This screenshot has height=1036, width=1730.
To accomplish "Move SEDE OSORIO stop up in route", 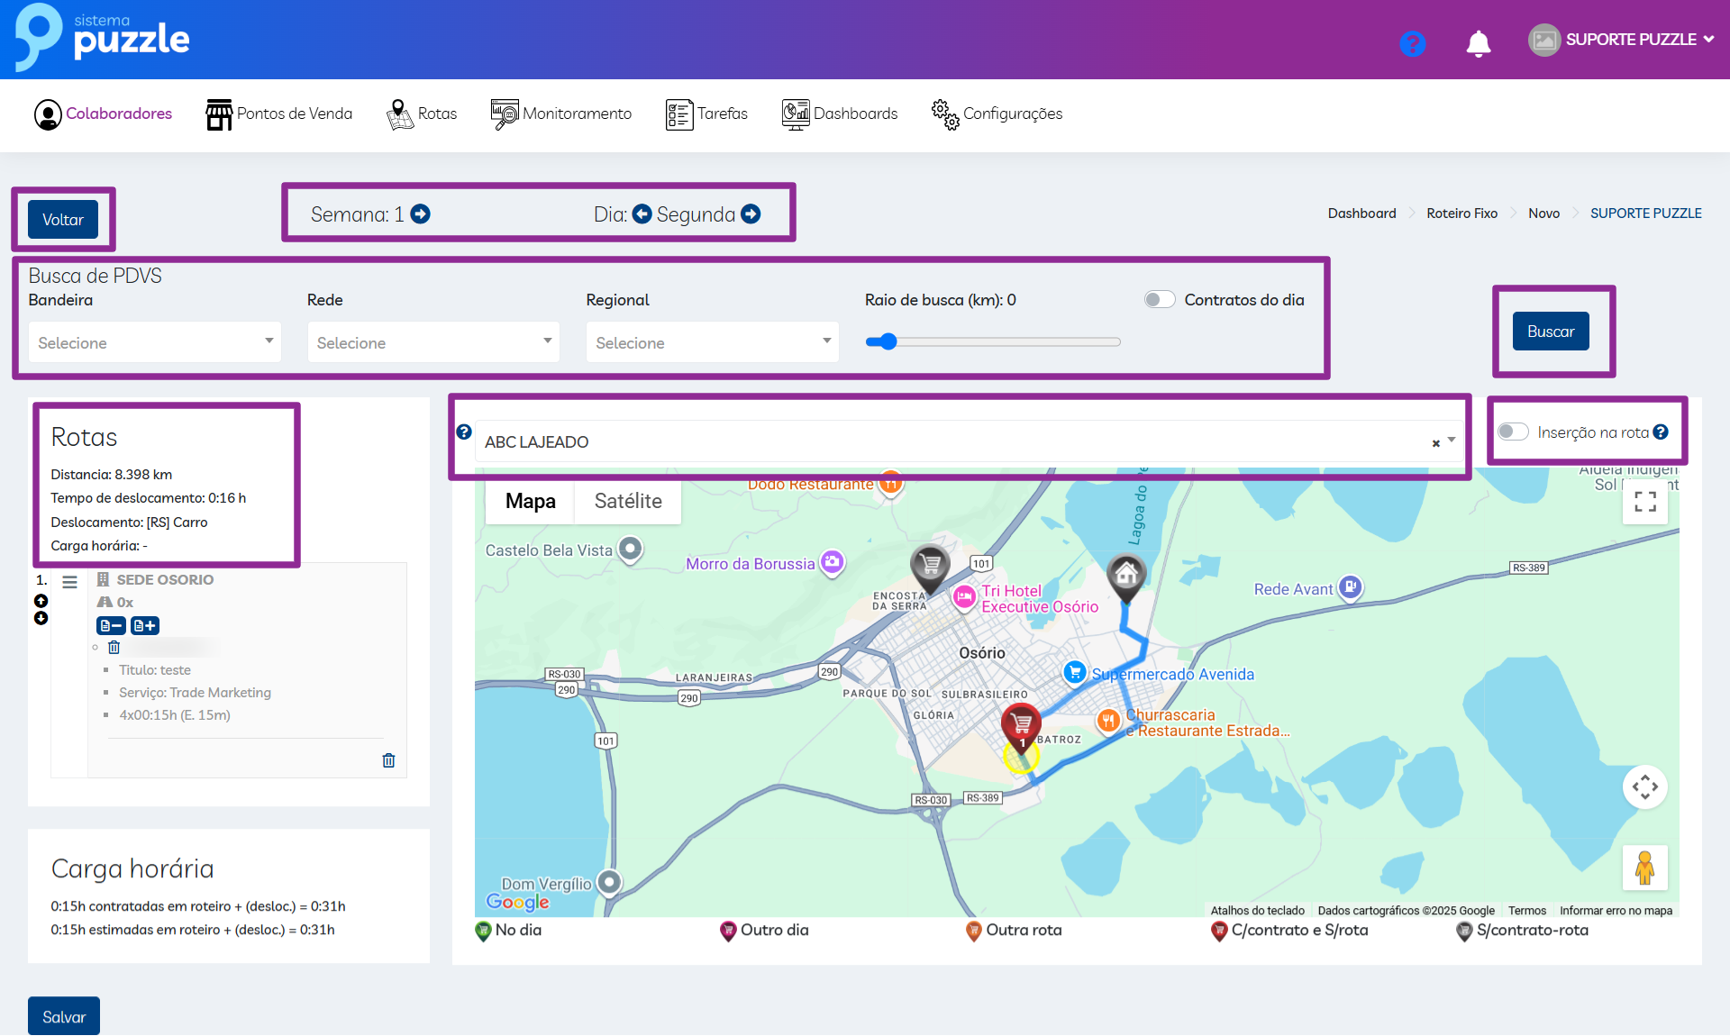I will click(x=41, y=600).
